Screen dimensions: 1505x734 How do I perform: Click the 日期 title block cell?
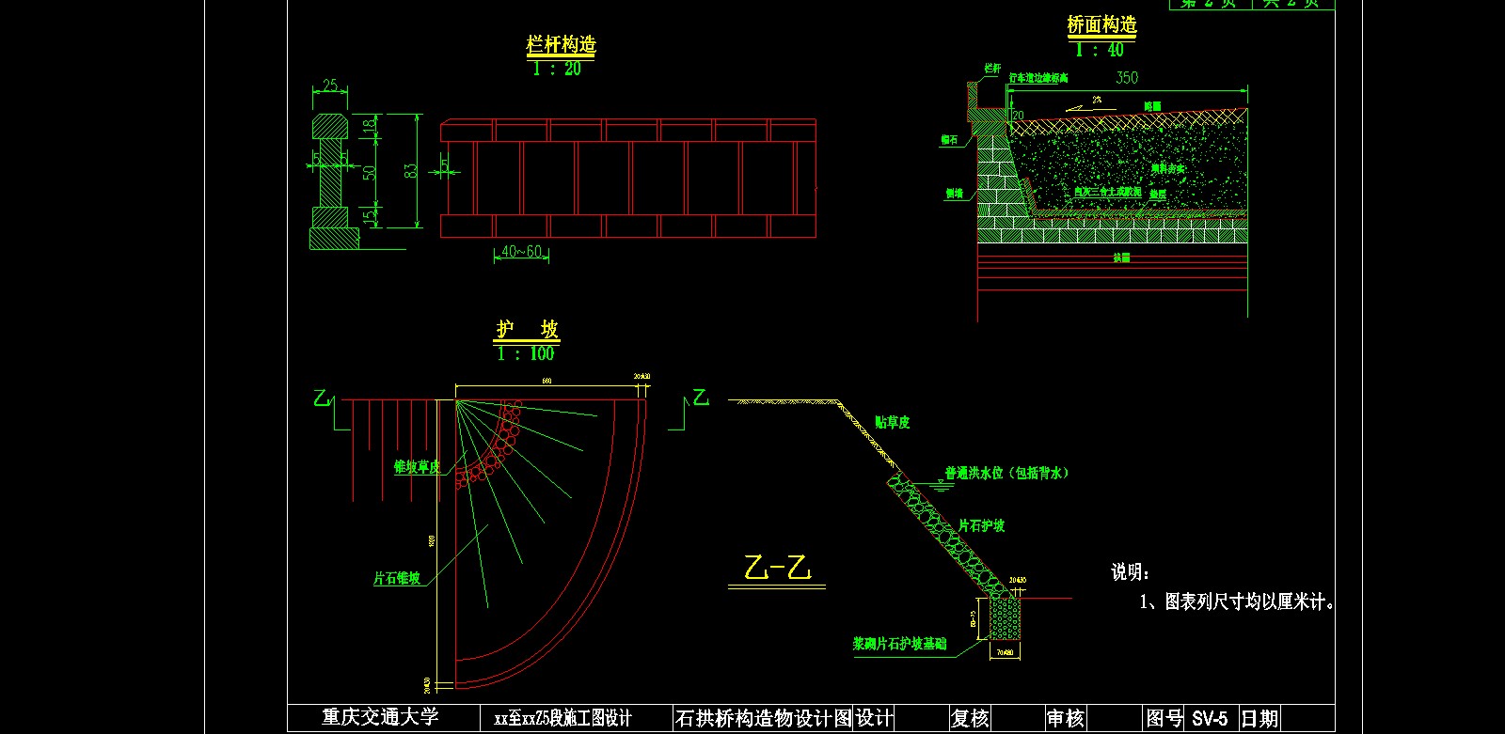click(1259, 719)
